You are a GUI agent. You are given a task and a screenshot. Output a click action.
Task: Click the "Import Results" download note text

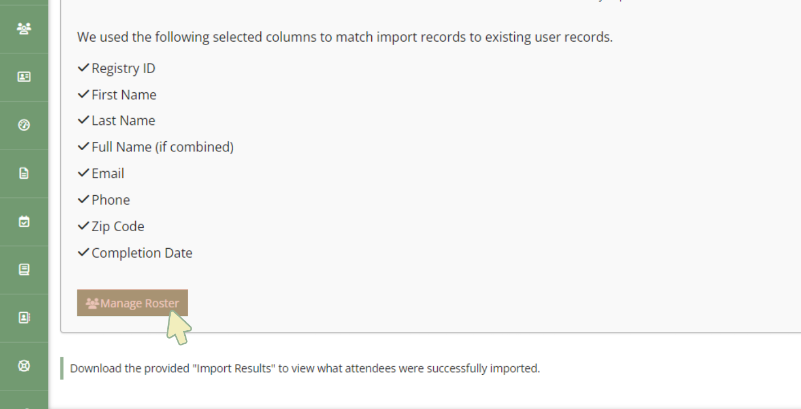(x=305, y=368)
